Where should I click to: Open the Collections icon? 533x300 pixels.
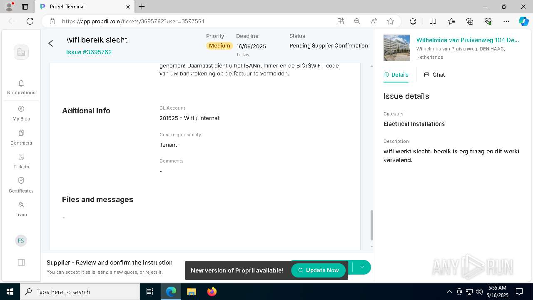tap(470, 21)
